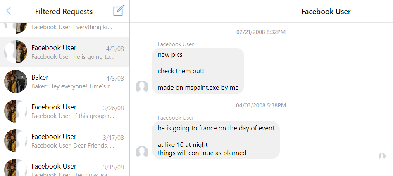This screenshot has height=176, width=393.
Task: Open conversation previewing 'Dear Friends, ...'
Action: tap(64, 141)
